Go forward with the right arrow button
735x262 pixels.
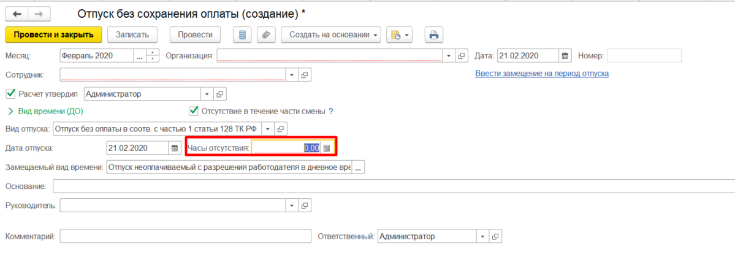39,14
